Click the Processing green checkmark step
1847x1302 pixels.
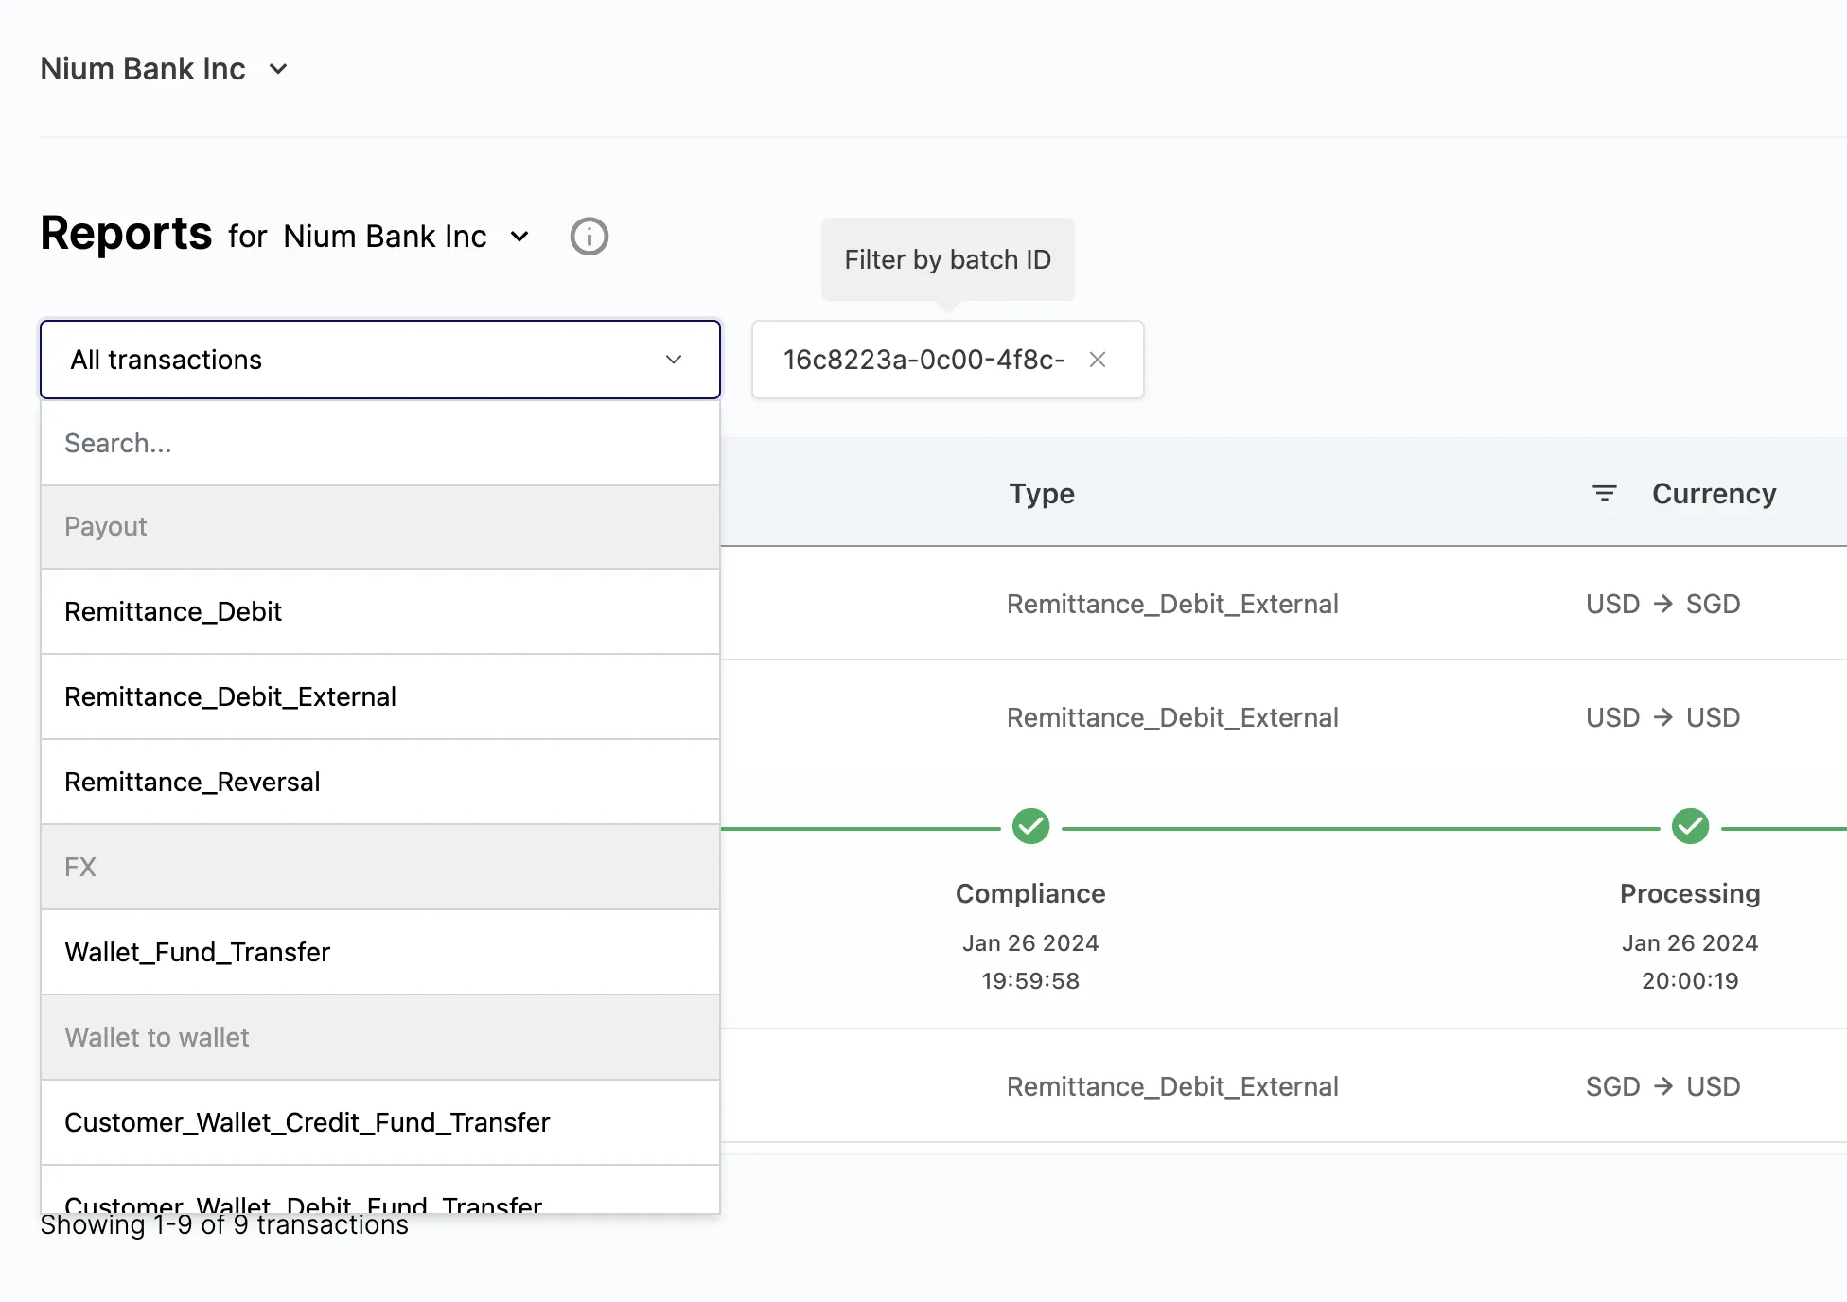[1690, 826]
